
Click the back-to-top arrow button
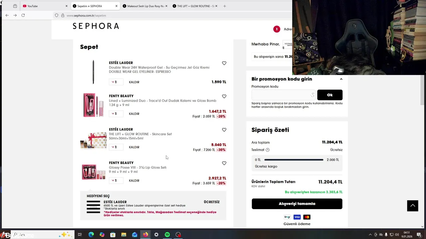click(x=413, y=205)
